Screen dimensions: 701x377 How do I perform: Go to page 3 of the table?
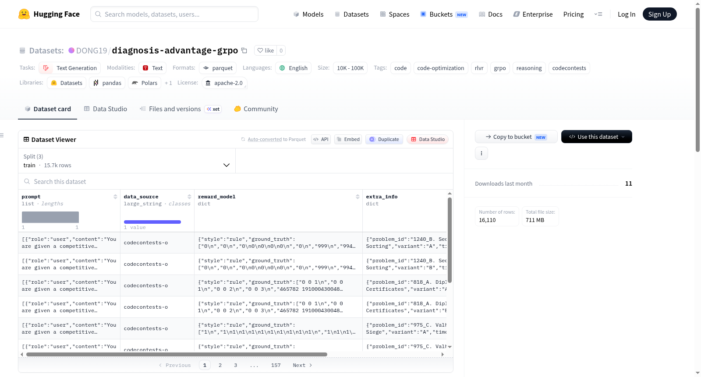point(235,365)
